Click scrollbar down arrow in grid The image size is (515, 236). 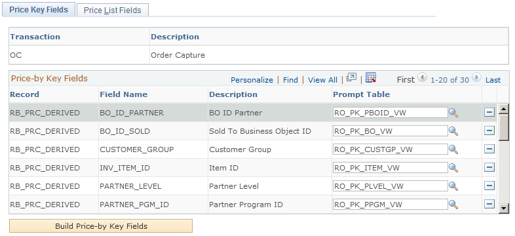pyautogui.click(x=503, y=208)
